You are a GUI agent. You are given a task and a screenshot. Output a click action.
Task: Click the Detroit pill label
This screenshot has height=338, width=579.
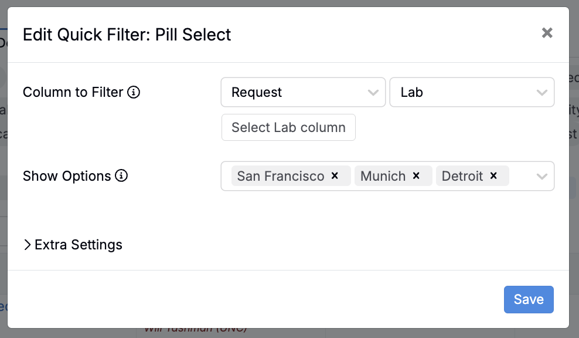[462, 176]
